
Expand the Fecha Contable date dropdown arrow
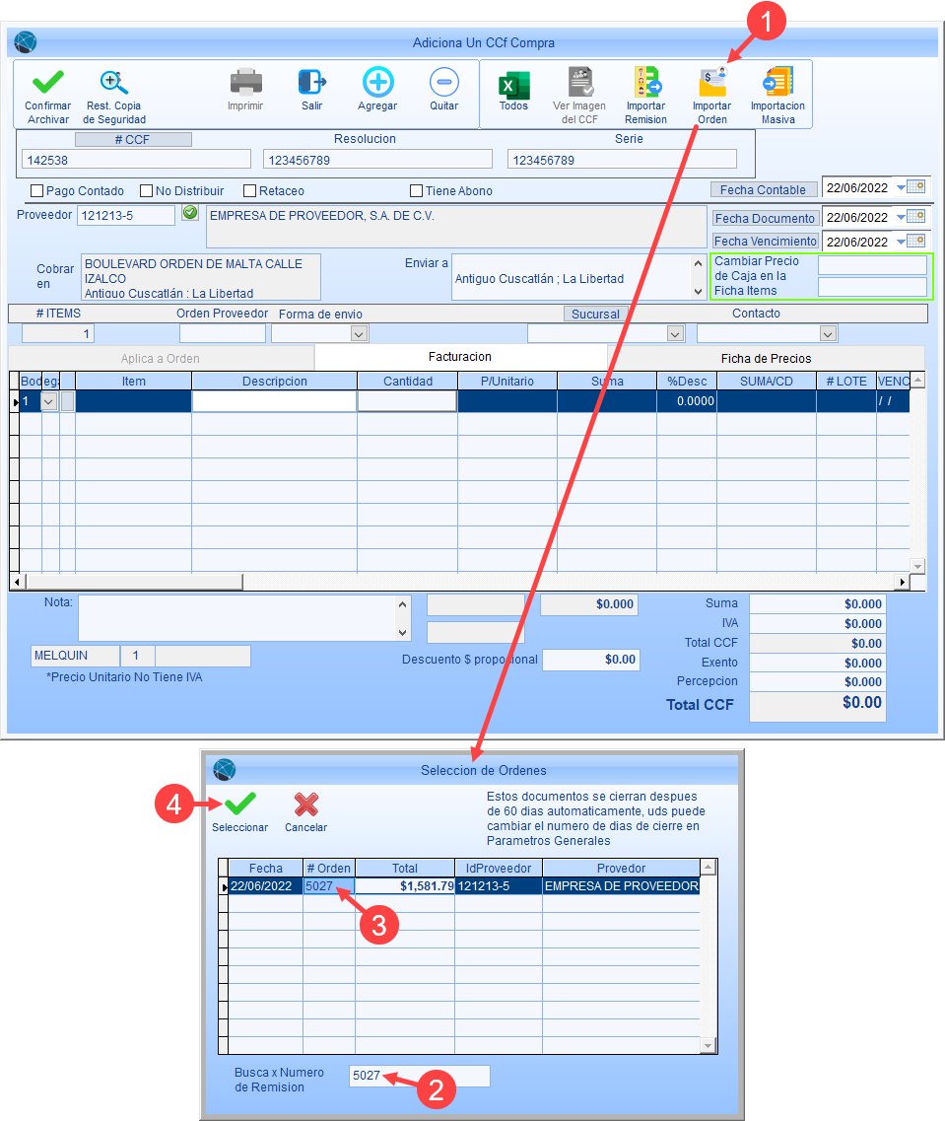click(x=901, y=187)
